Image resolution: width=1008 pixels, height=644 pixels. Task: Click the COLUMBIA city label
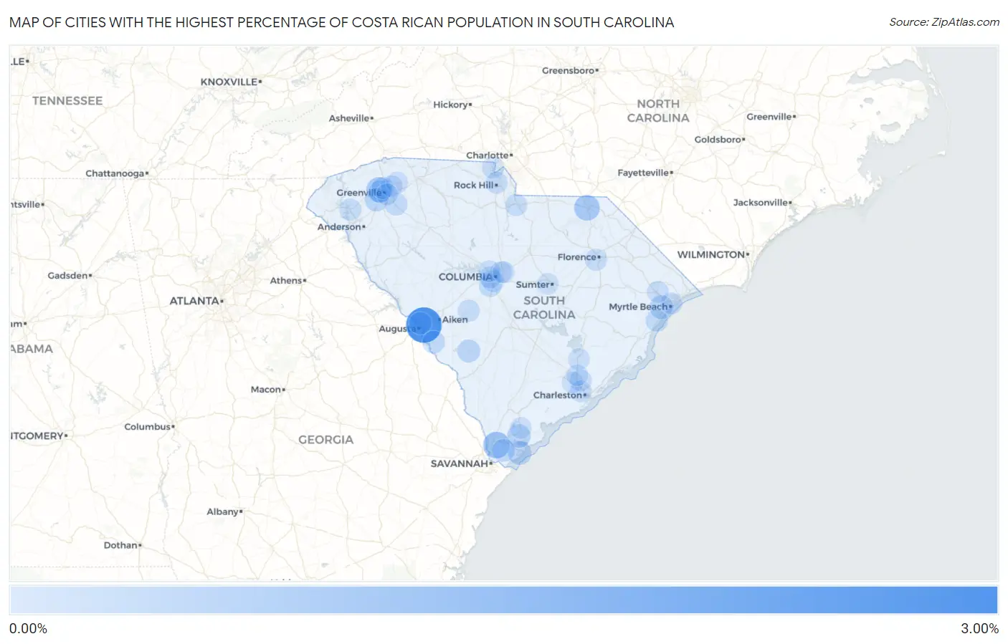click(x=466, y=277)
